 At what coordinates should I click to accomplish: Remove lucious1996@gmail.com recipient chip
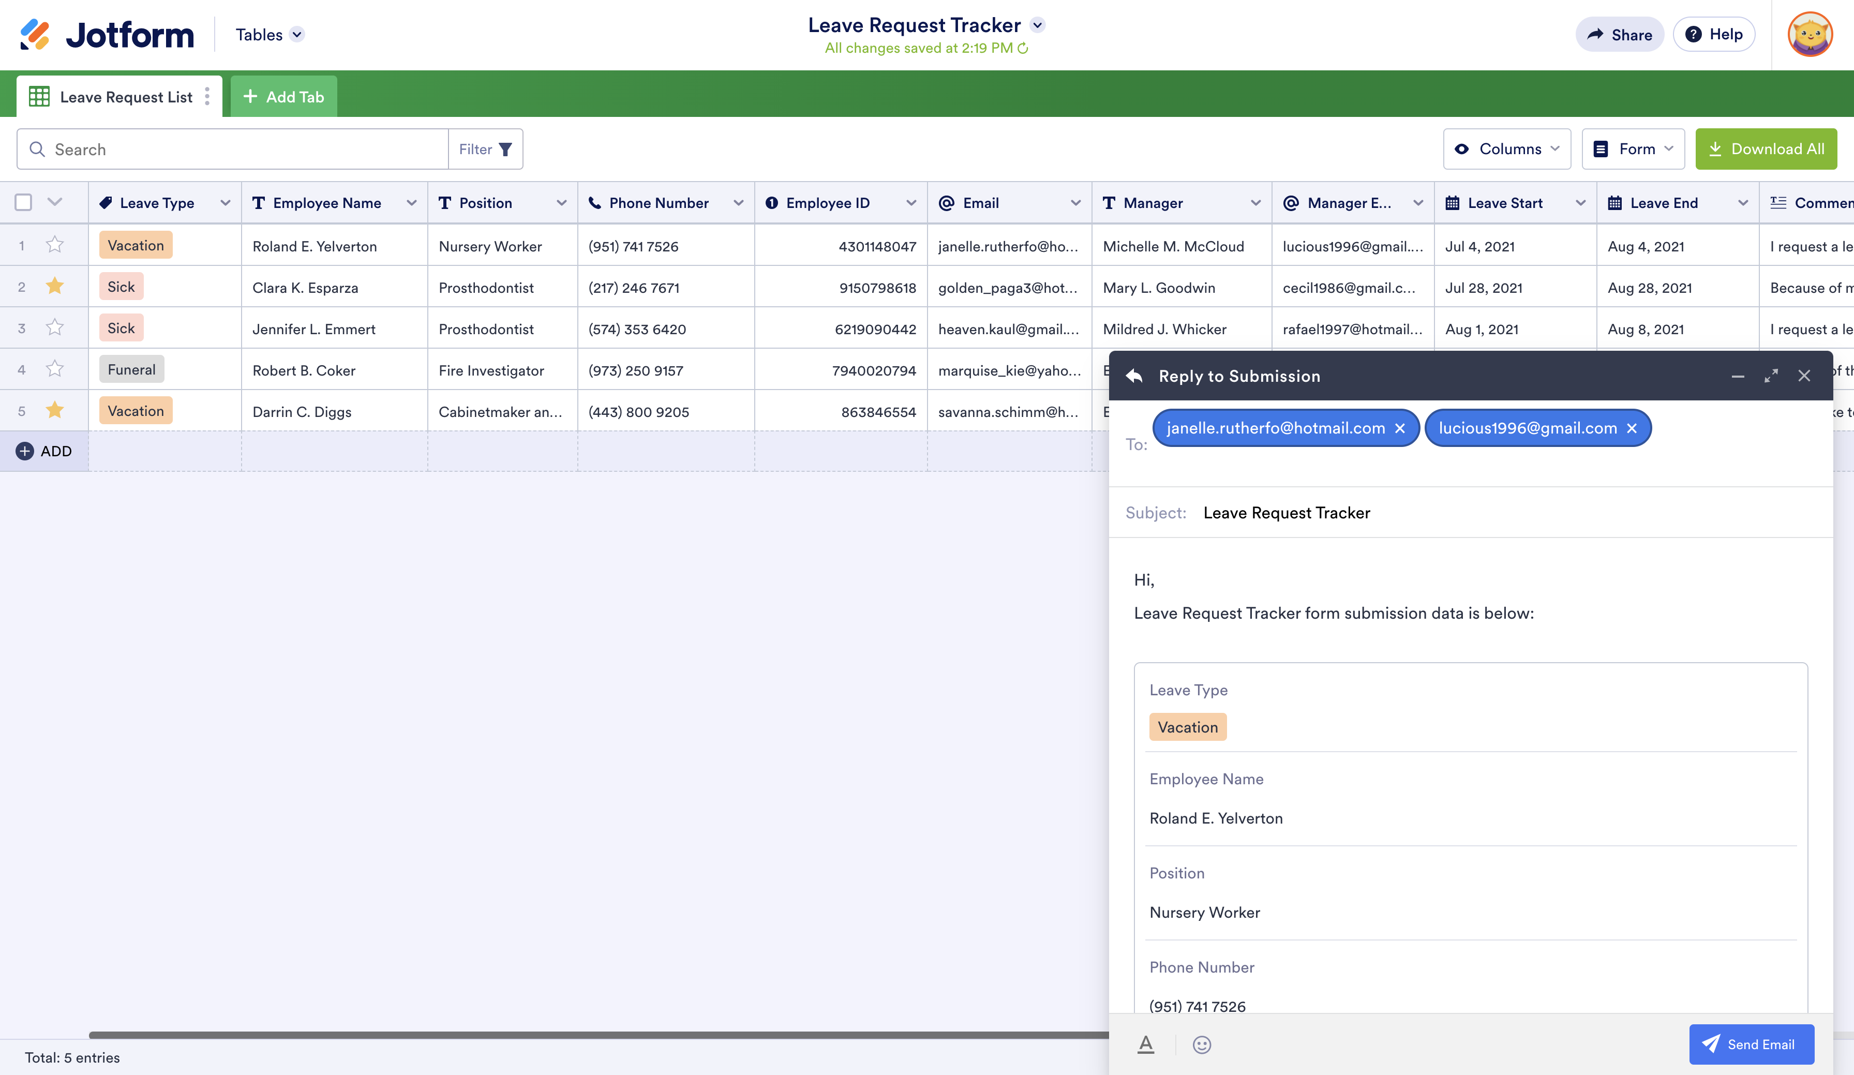click(x=1632, y=428)
